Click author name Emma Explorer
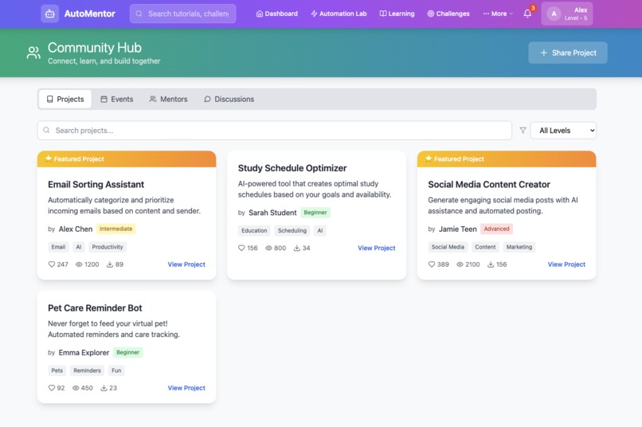Screen dimensions: 642x427 84,353
